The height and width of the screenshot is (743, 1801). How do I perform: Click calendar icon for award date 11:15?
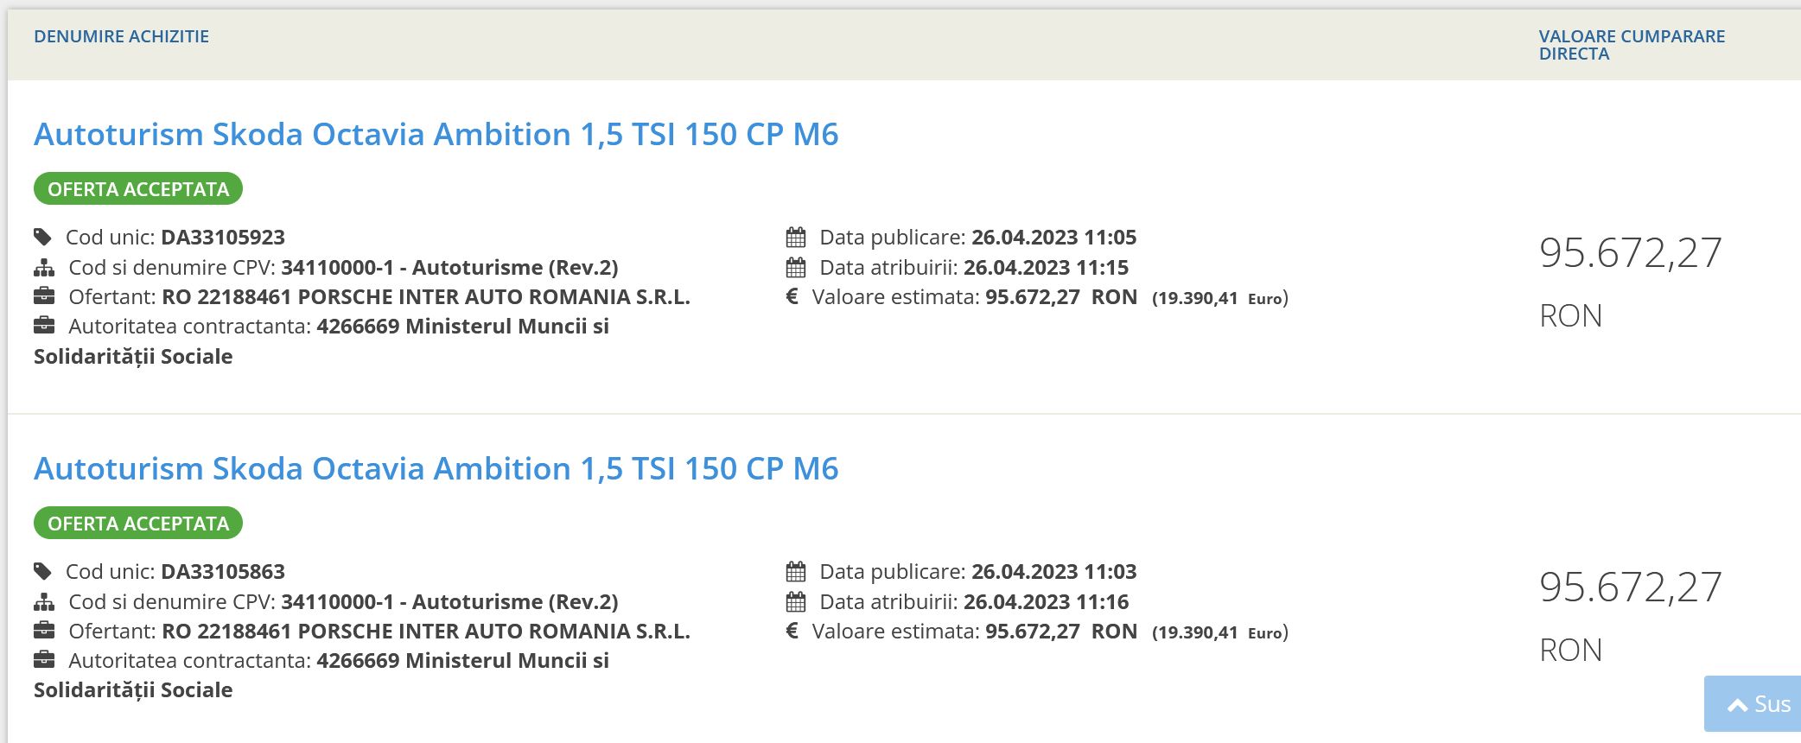[796, 268]
